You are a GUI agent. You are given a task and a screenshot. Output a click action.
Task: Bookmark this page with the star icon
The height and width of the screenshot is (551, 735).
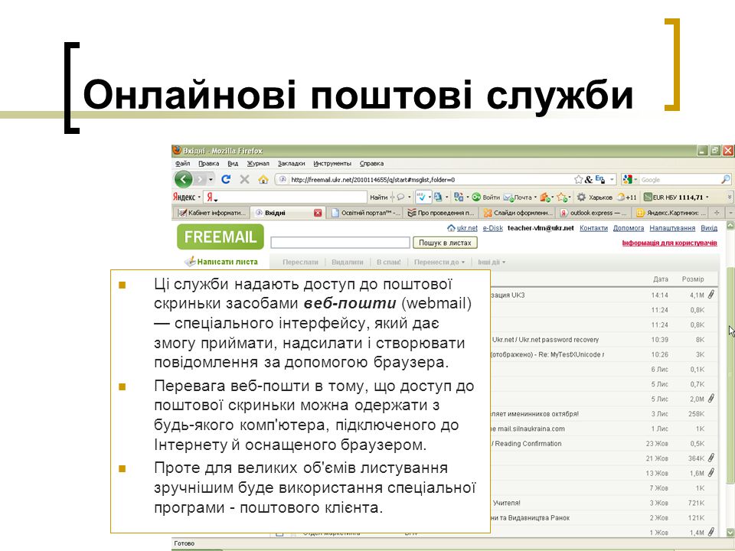click(x=579, y=179)
